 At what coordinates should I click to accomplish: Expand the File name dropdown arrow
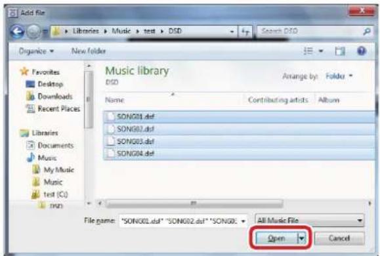tap(243, 221)
